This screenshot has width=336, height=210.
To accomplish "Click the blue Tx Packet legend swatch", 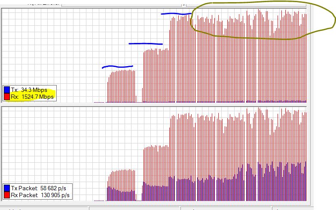I will (7, 189).
